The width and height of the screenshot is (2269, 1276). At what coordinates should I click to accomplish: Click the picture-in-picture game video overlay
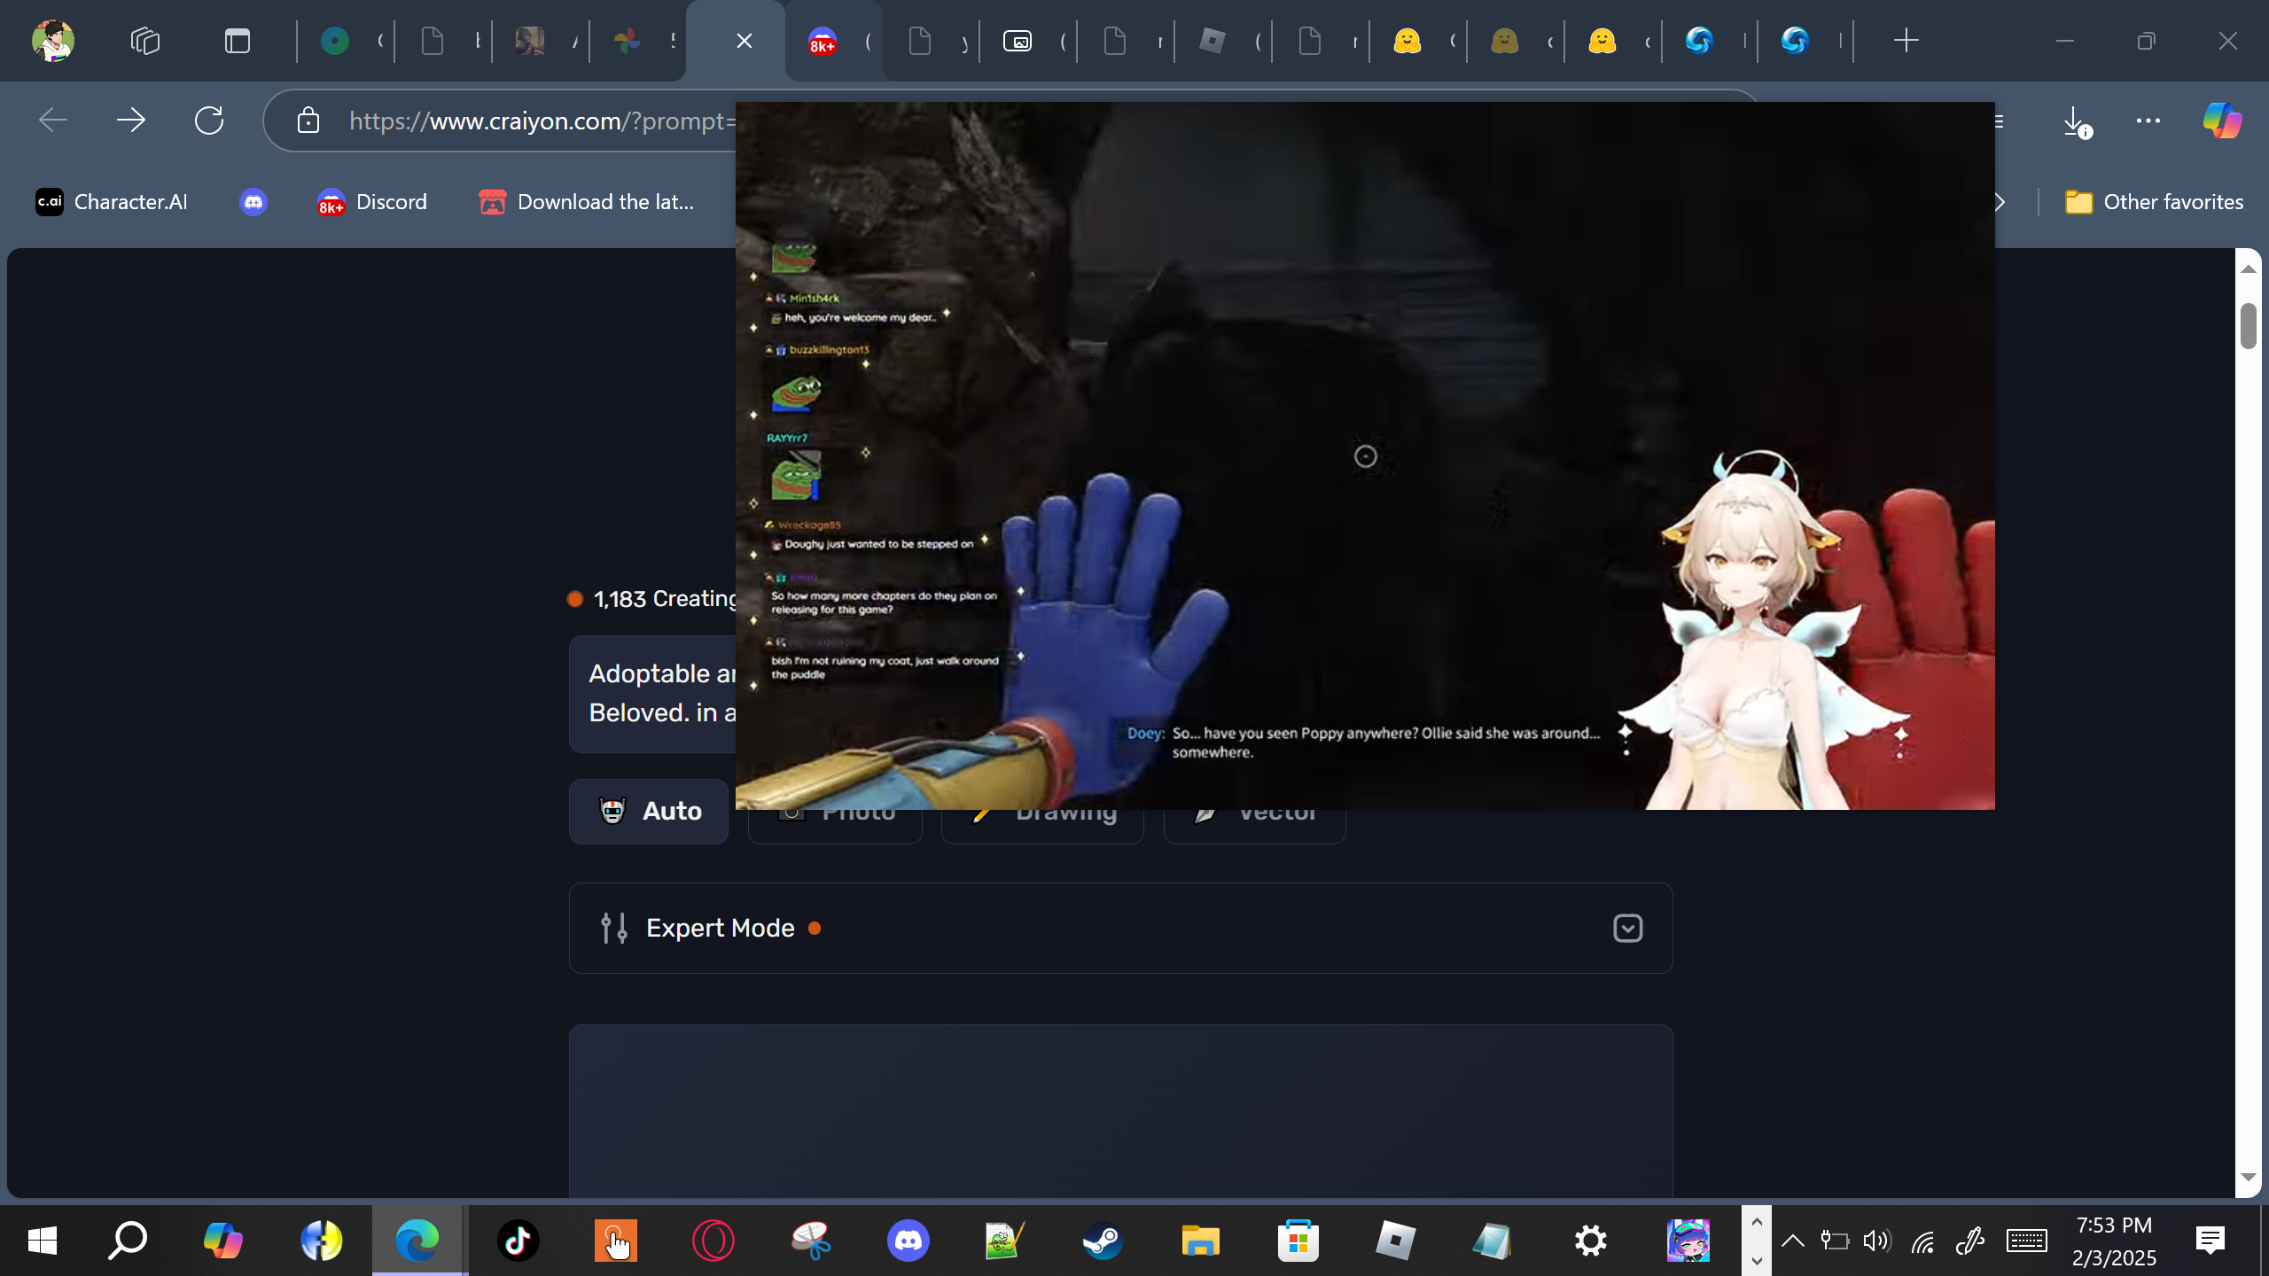click(x=1365, y=455)
